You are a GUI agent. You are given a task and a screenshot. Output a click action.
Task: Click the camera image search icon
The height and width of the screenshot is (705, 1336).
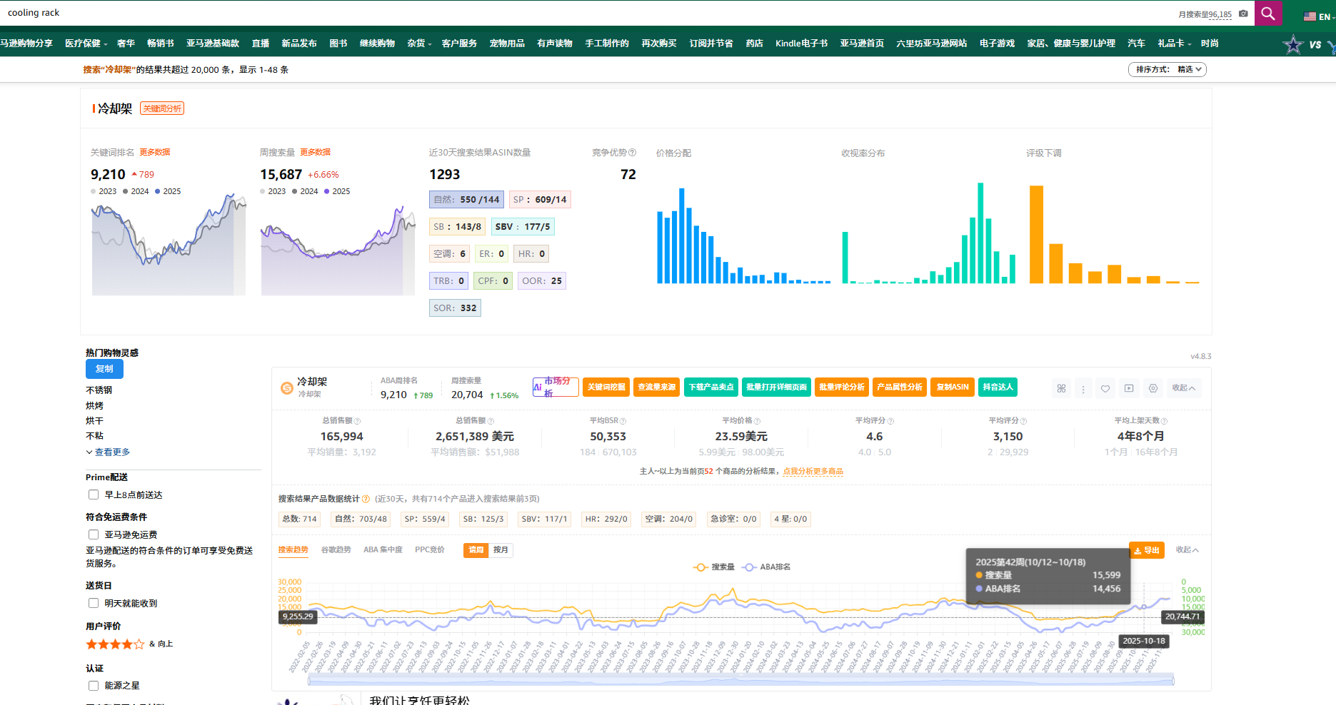coord(1243,14)
